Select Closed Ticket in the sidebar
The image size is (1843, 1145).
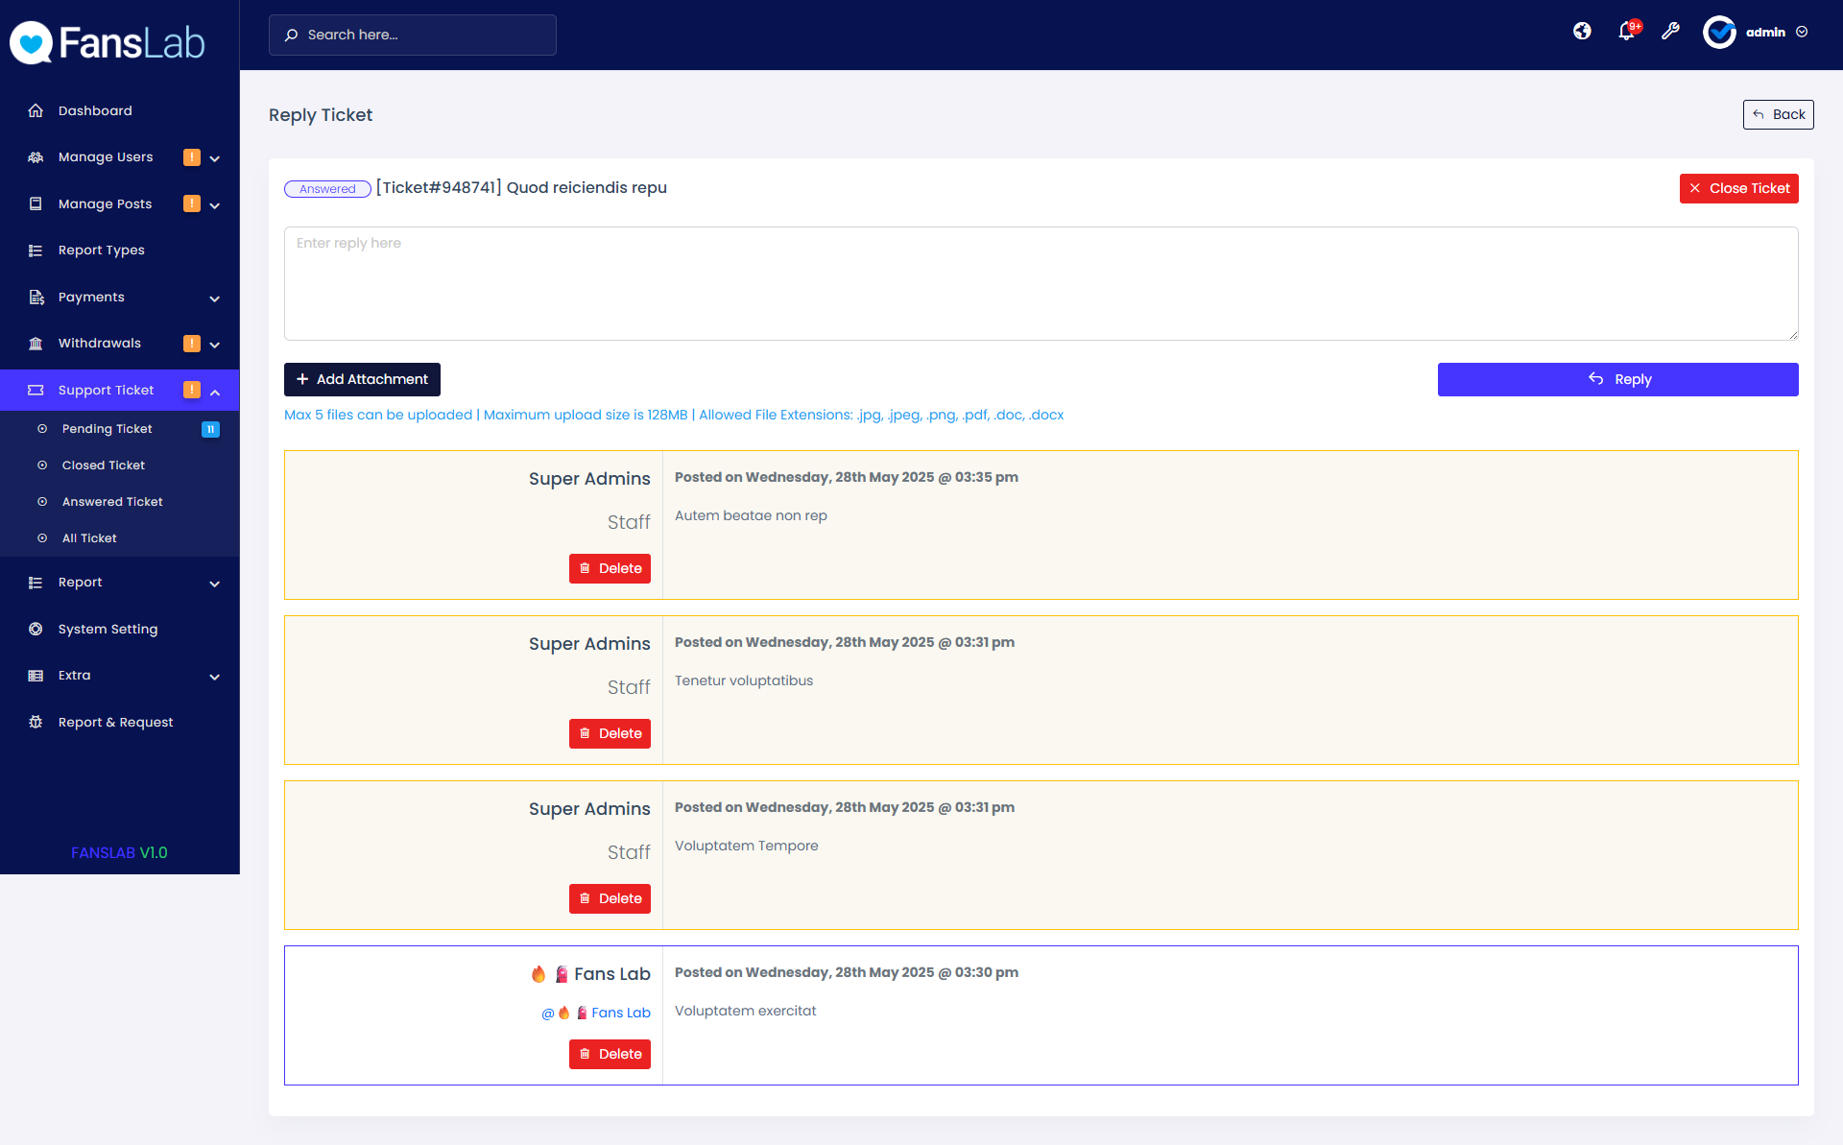pyautogui.click(x=103, y=465)
